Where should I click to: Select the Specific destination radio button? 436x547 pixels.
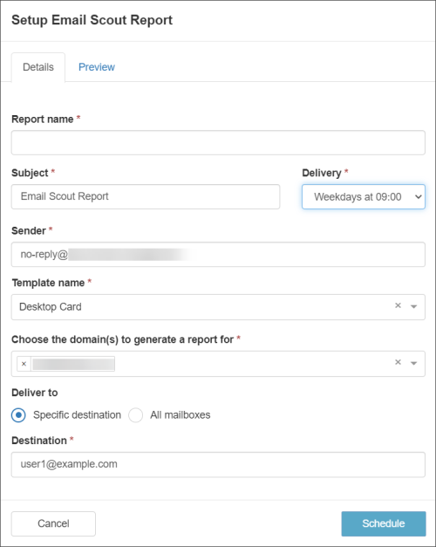tap(18, 415)
